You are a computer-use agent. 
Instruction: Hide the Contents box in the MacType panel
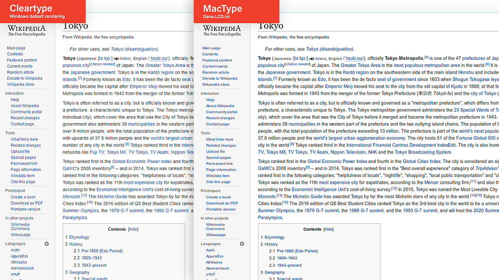pos(328,229)
